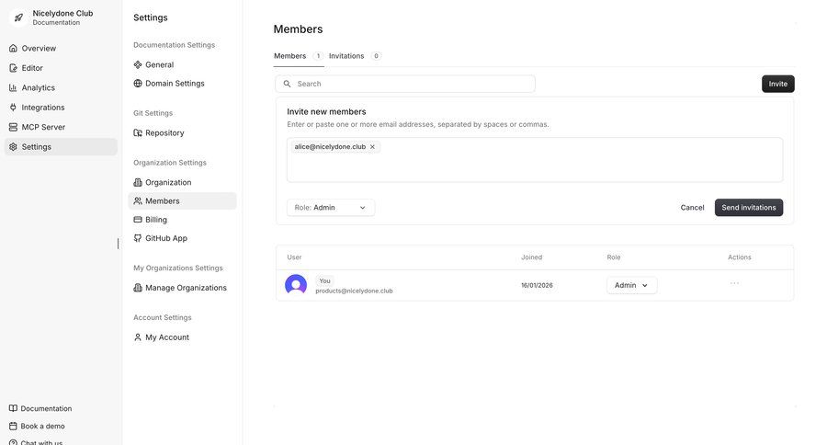
Task: Open the Billing card icon item
Action: point(138,220)
